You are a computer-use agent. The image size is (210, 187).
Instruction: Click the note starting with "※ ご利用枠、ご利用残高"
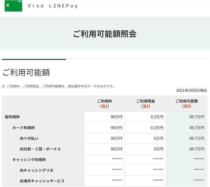pos(58,86)
